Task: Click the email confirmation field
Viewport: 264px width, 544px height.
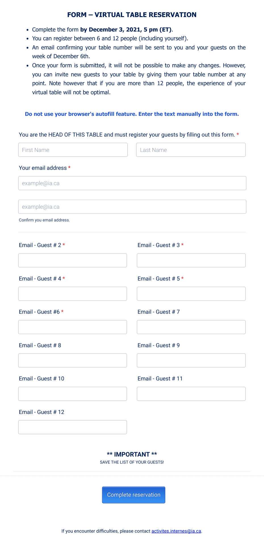Action: 132,207
